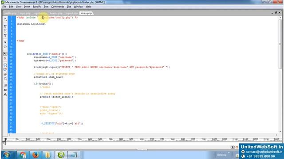Click the rightmost taskbar application icon
The height and width of the screenshot is (159, 284).
74,155
